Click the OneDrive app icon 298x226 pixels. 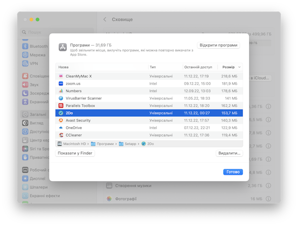click(61, 128)
